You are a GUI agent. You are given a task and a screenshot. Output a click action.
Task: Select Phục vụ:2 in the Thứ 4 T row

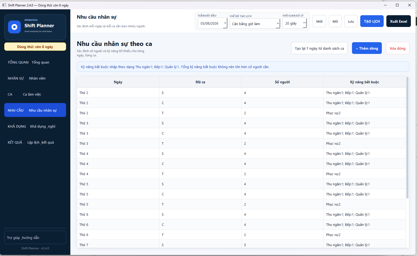365,174
